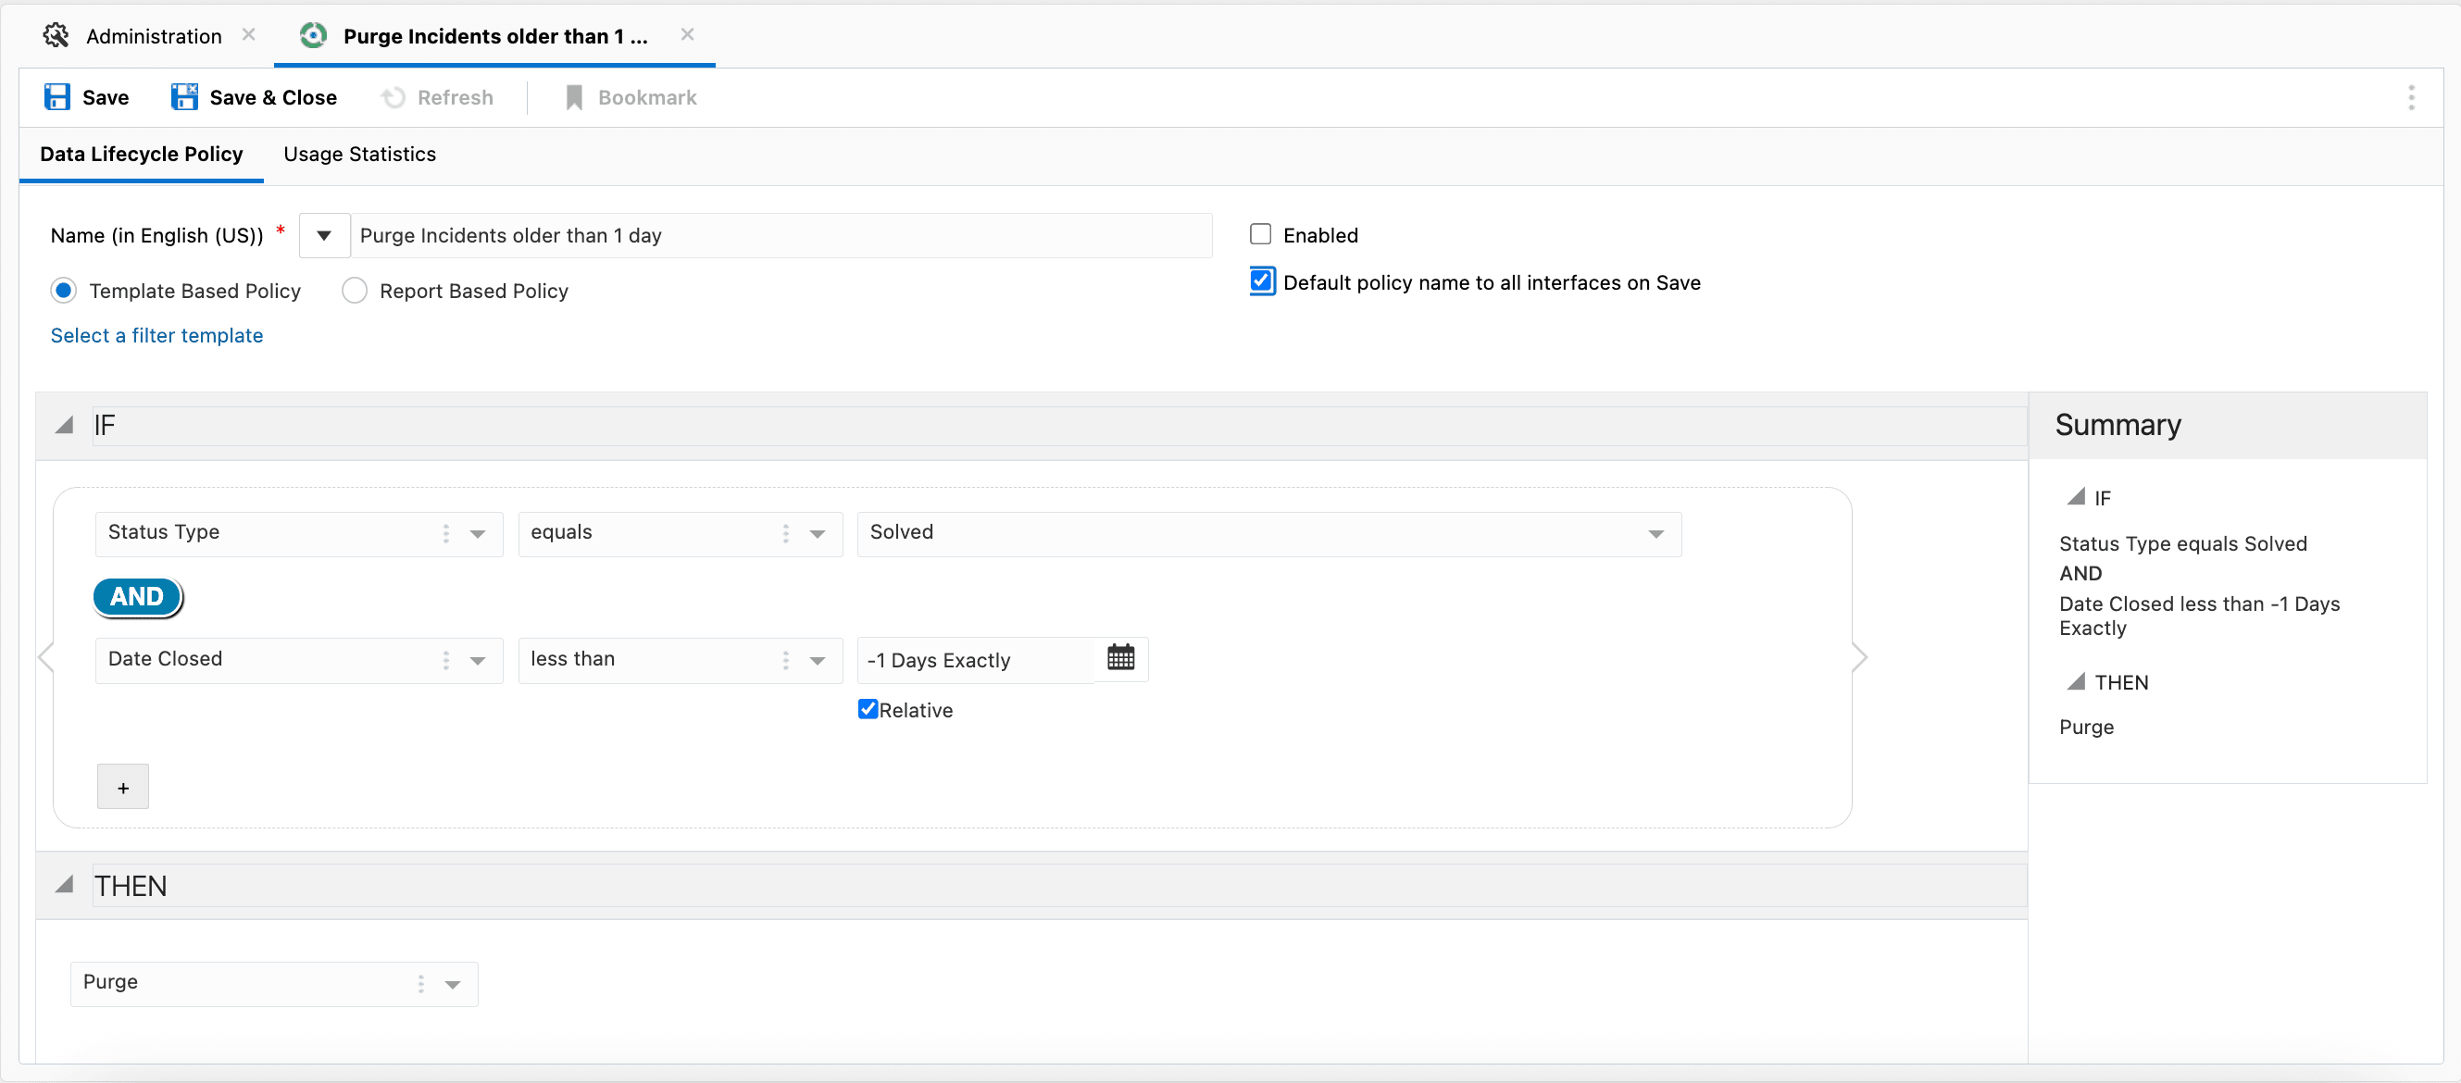Click the Save floppy disk icon
This screenshot has width=2461, height=1083.
(x=57, y=97)
